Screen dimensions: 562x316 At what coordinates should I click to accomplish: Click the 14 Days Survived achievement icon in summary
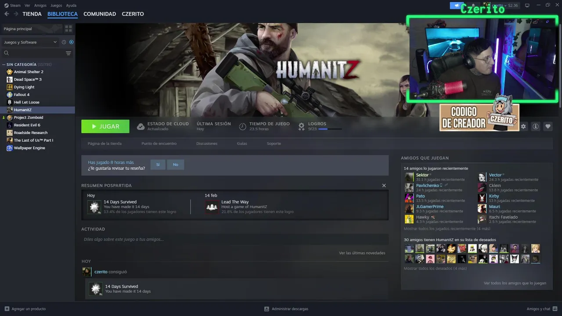[94, 207]
